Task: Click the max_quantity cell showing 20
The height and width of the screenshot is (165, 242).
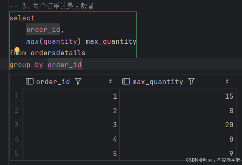Action: [x=178, y=125]
